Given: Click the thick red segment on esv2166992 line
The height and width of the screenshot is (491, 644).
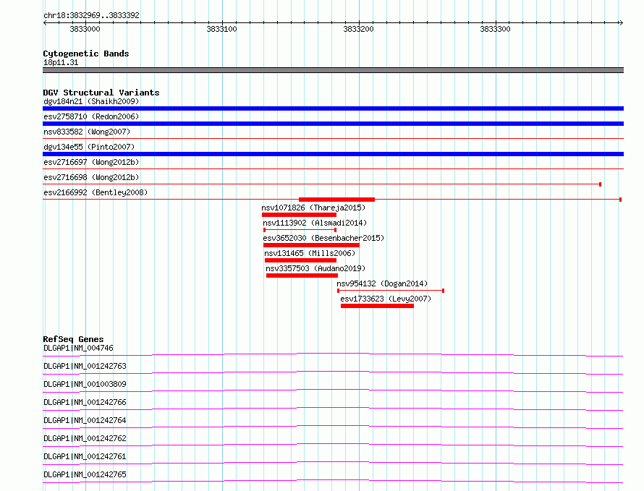Looking at the screenshot, I should (336, 200).
